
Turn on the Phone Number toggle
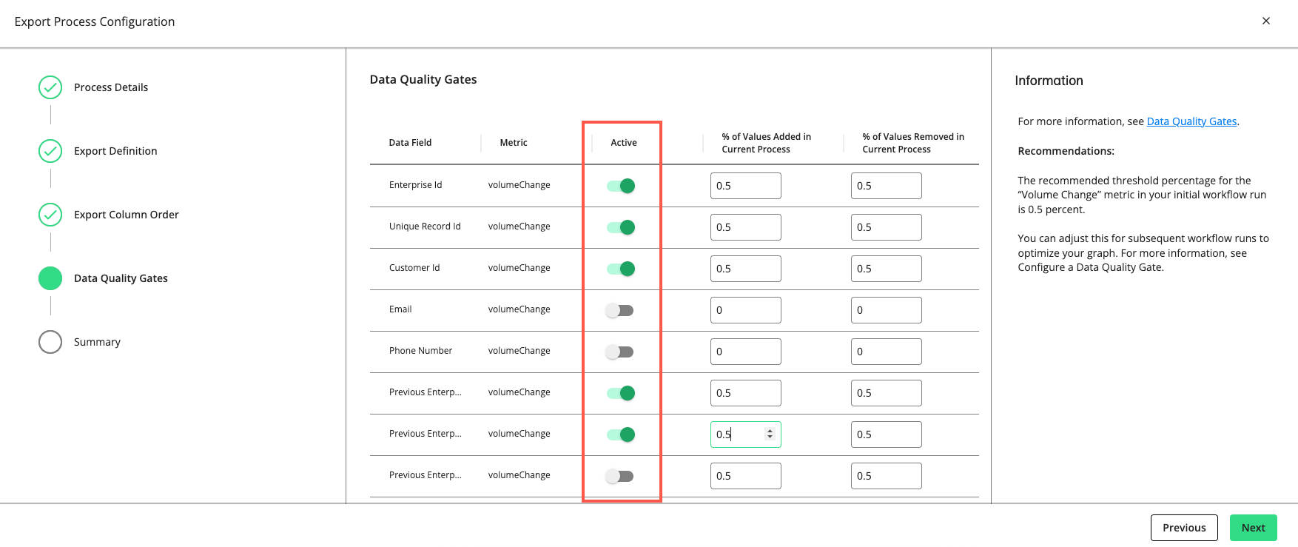click(619, 352)
